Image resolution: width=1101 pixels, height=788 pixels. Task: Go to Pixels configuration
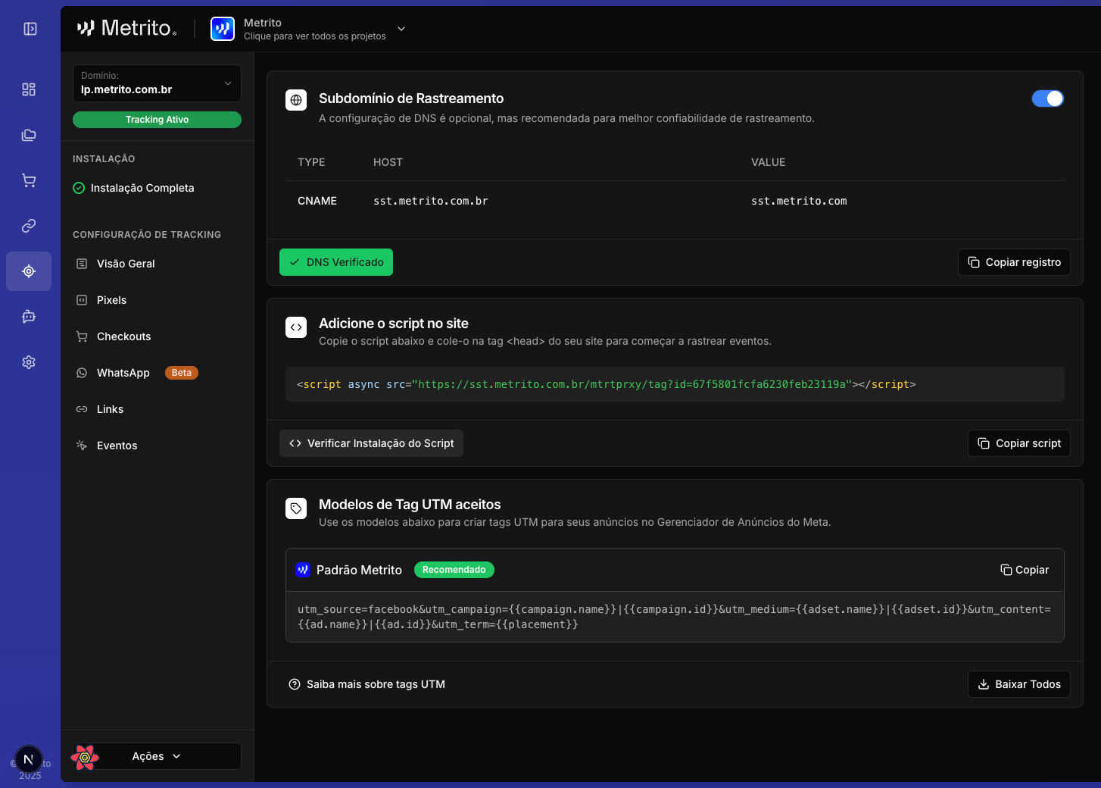click(111, 300)
